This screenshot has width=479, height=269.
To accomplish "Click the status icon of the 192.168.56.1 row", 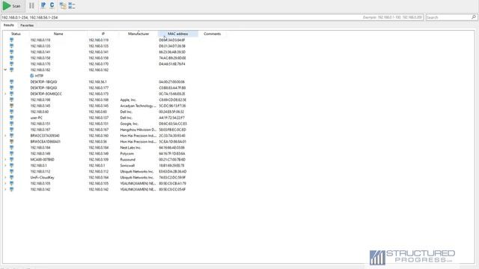I will (x=12, y=81).
